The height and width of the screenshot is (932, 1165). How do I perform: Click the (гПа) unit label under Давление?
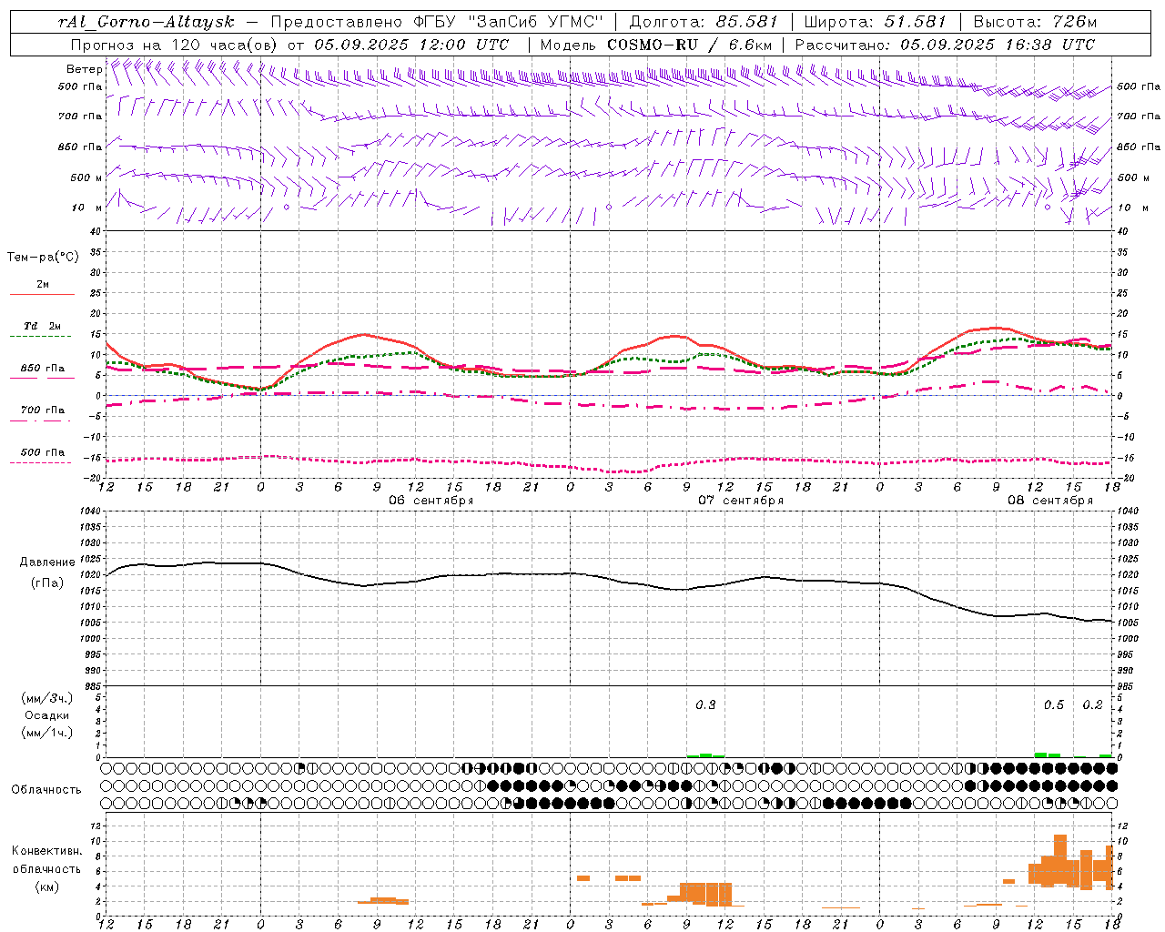pos(47,582)
